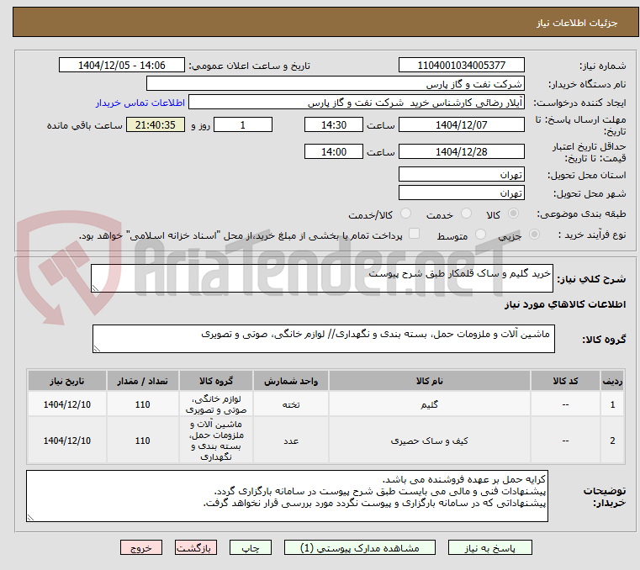This screenshot has width=640, height=570.
Task: Click the اطلاعات کالاهای مورد نیاز heading
Action: coord(565,304)
